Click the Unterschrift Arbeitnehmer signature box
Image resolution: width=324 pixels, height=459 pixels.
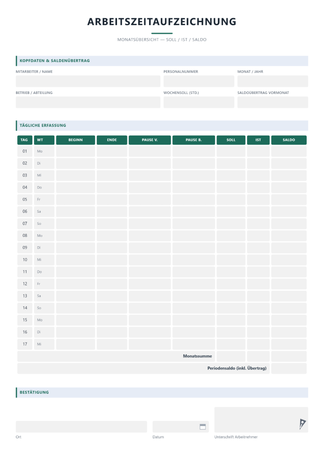tap(261, 420)
